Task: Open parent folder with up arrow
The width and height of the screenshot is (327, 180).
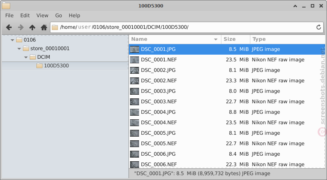Action: click(32, 27)
